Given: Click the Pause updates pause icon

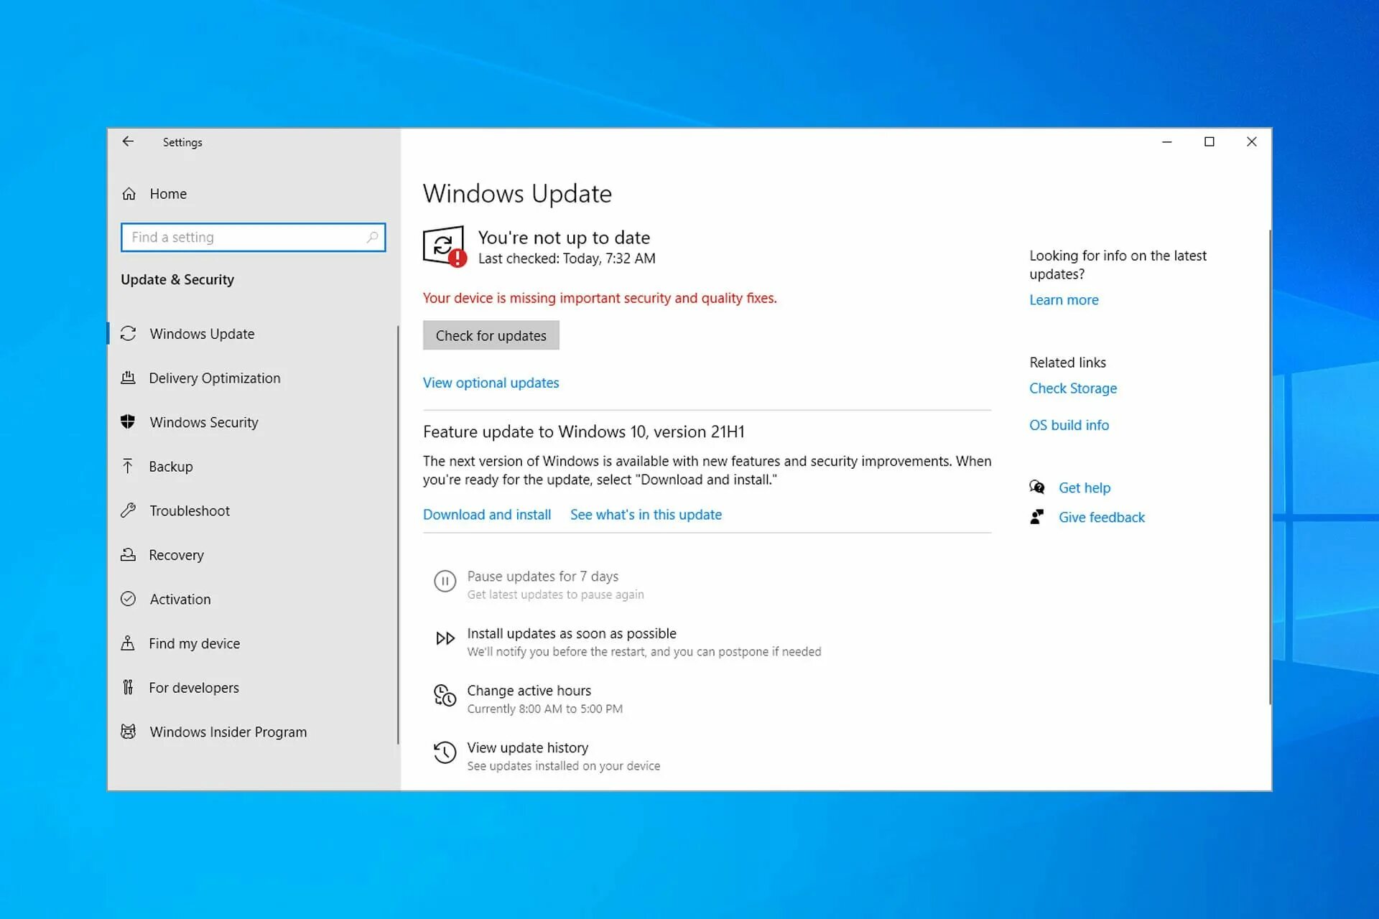Looking at the screenshot, I should tap(445, 581).
